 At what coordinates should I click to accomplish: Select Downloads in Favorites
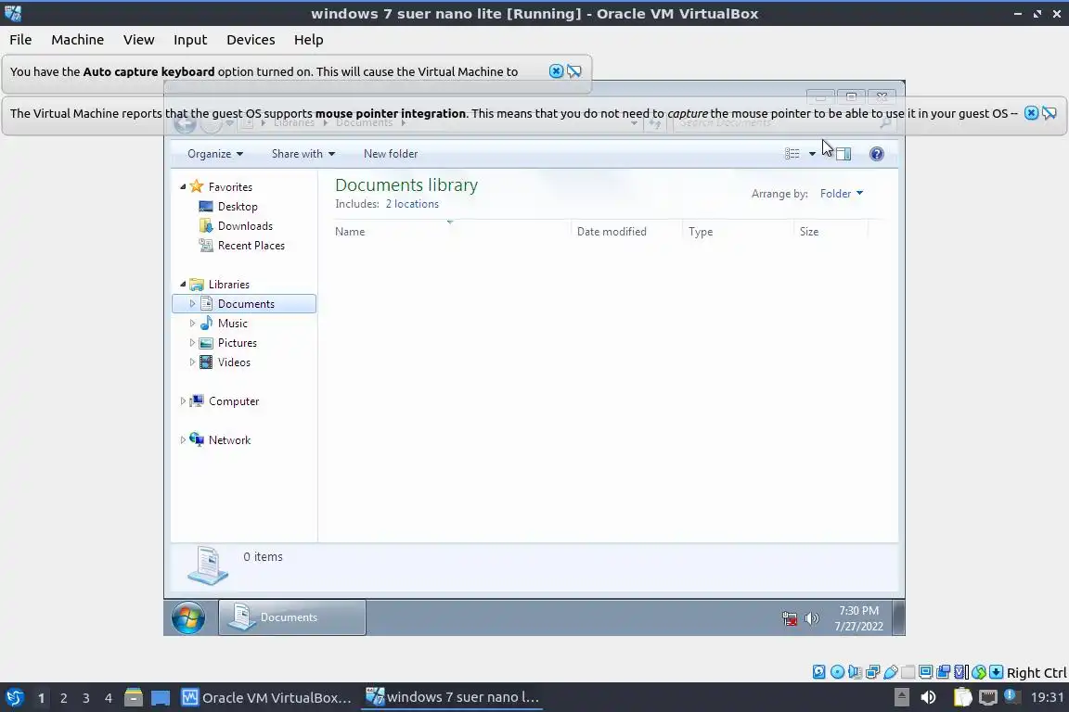coord(245,226)
